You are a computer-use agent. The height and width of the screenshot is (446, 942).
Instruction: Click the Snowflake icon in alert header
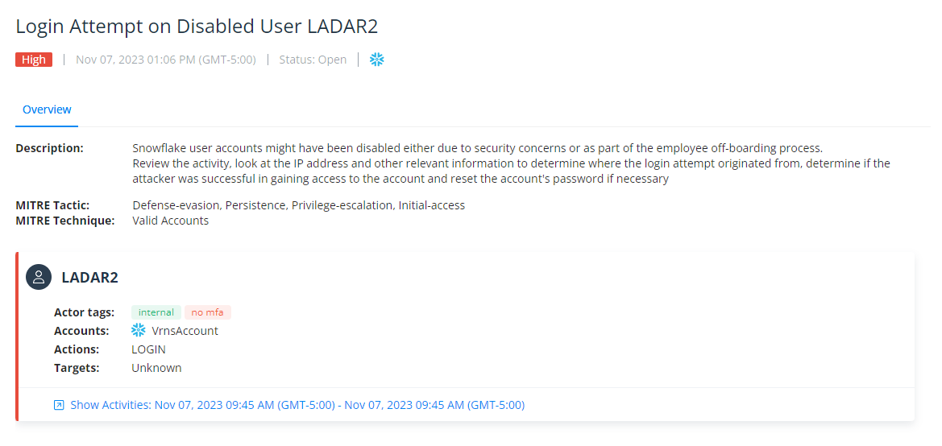(377, 60)
